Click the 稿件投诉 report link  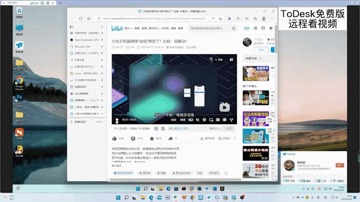point(207,139)
